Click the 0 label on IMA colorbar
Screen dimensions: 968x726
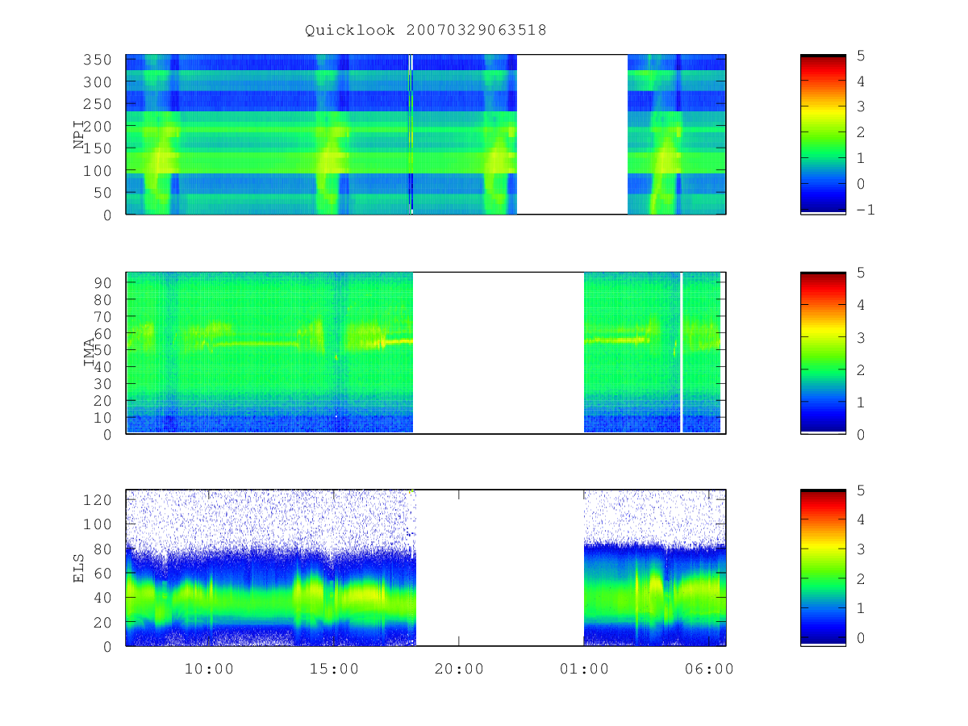pyautogui.click(x=861, y=434)
